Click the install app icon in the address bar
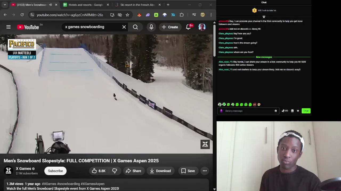The height and width of the screenshot is (191, 341). pyautogui.click(x=112, y=15)
